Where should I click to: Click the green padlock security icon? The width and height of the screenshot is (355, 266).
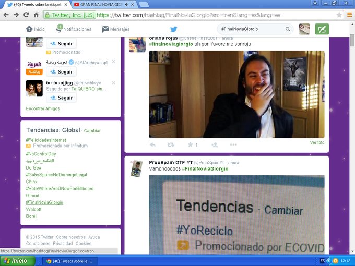[x=47, y=15]
